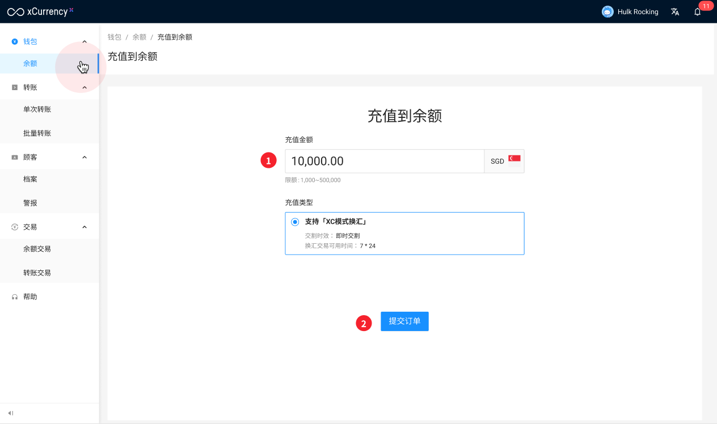Collapse the 交易 menu chevron

(85, 227)
